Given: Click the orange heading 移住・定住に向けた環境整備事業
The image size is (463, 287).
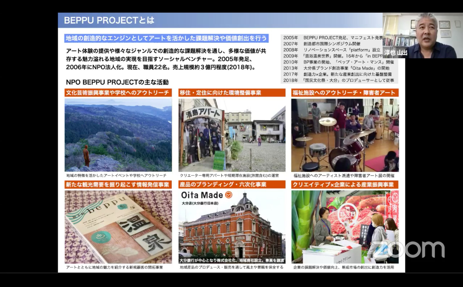Looking at the screenshot, I should 232,93.
